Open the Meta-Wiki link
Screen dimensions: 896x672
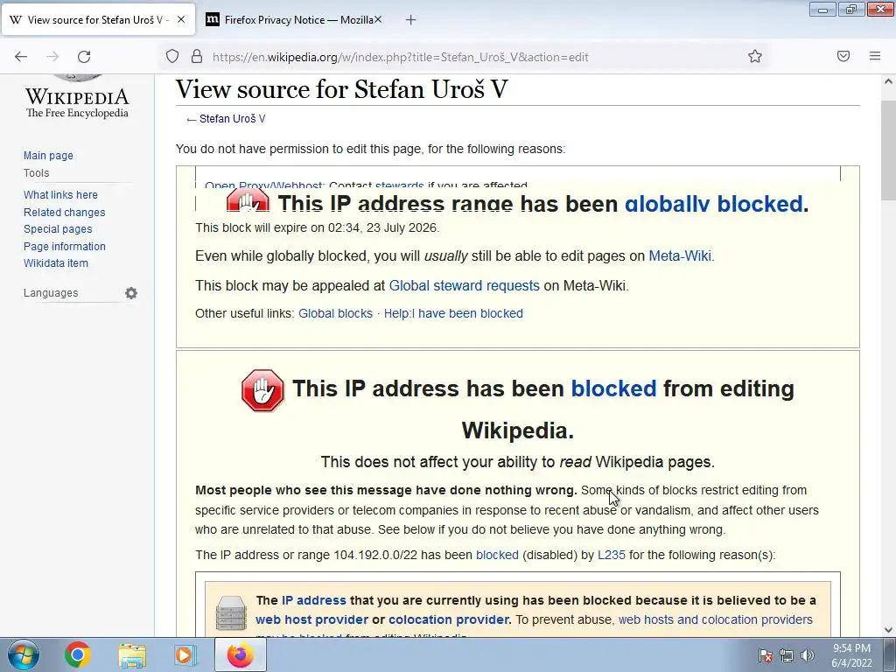click(680, 256)
